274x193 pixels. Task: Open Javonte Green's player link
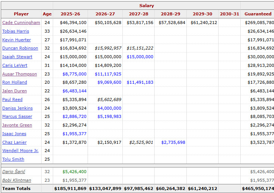click(x=17, y=125)
